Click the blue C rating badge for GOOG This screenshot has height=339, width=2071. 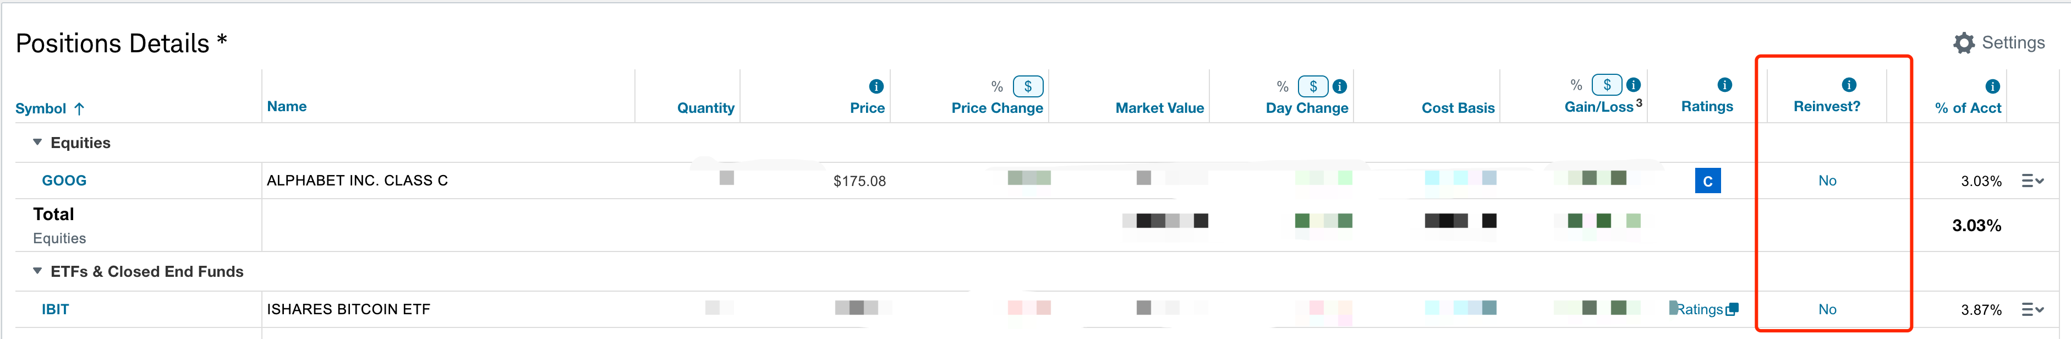point(1708,181)
